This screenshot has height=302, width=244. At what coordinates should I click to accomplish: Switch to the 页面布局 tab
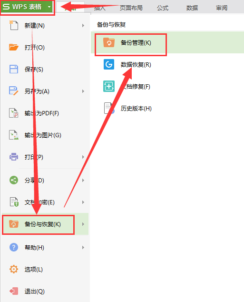[x=131, y=8]
